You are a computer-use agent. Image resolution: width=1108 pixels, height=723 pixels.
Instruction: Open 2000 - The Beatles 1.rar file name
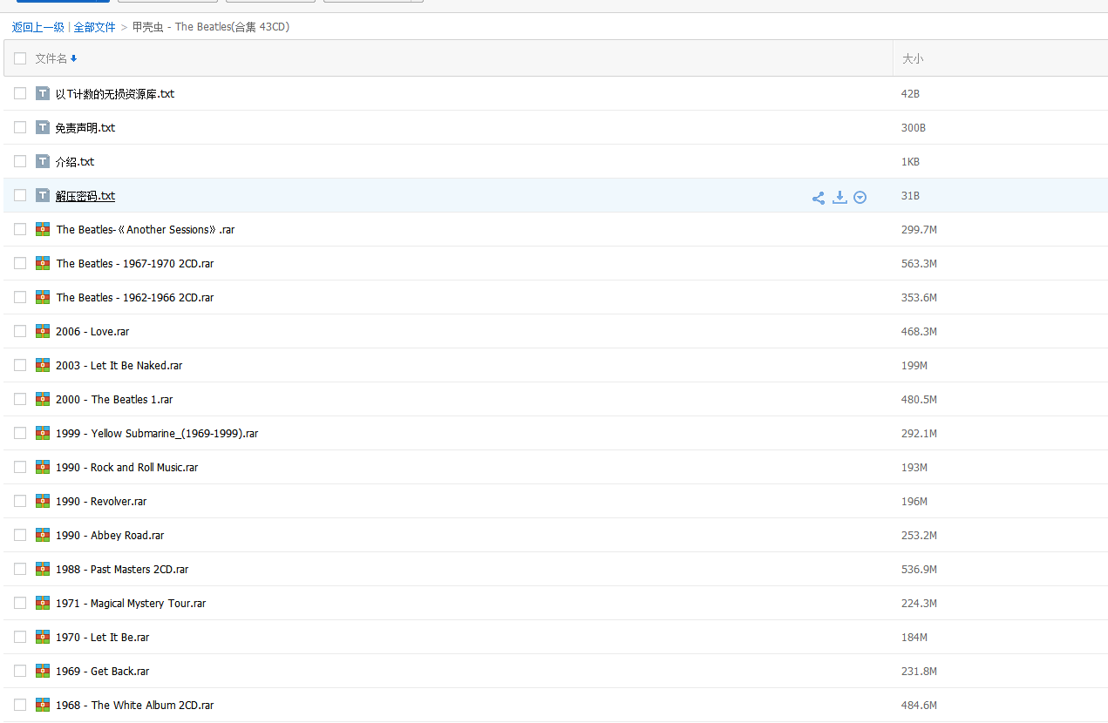point(114,400)
